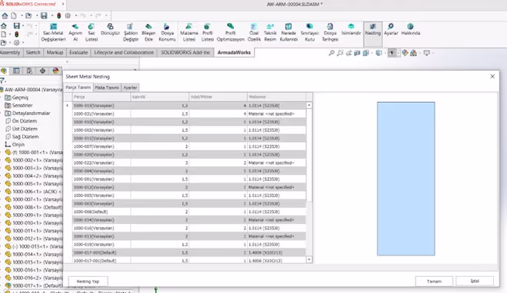Switch to Plaka Tanımı tab
The height and width of the screenshot is (293, 507).
[107, 87]
